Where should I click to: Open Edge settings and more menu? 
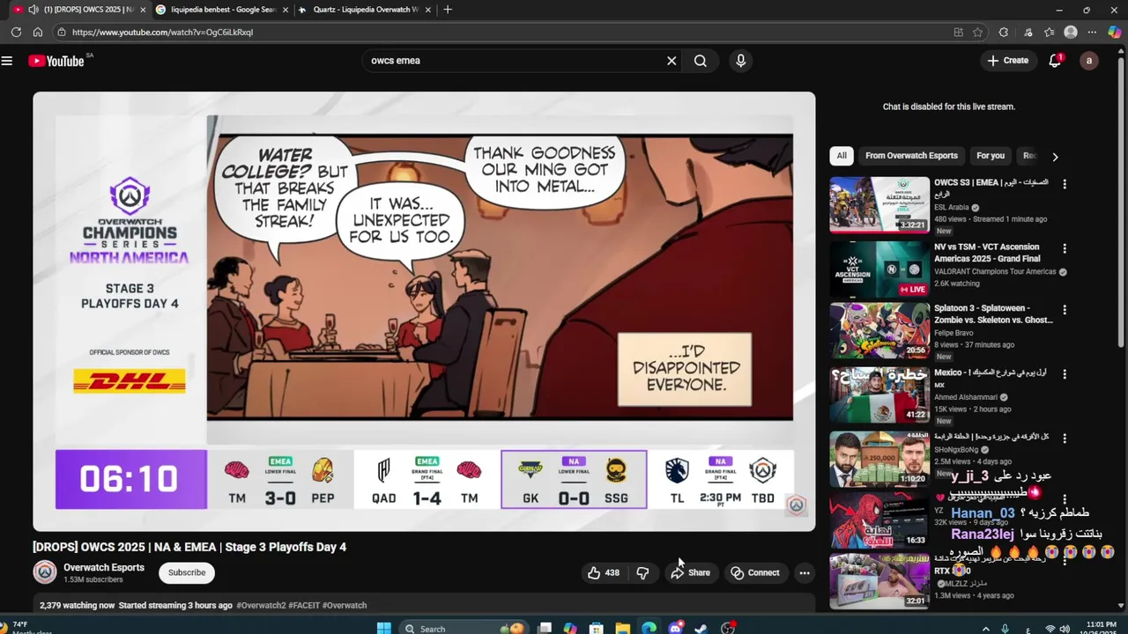[1092, 33]
